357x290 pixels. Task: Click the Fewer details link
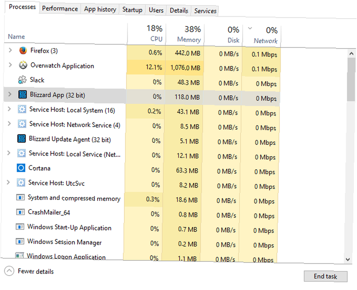[36, 271]
